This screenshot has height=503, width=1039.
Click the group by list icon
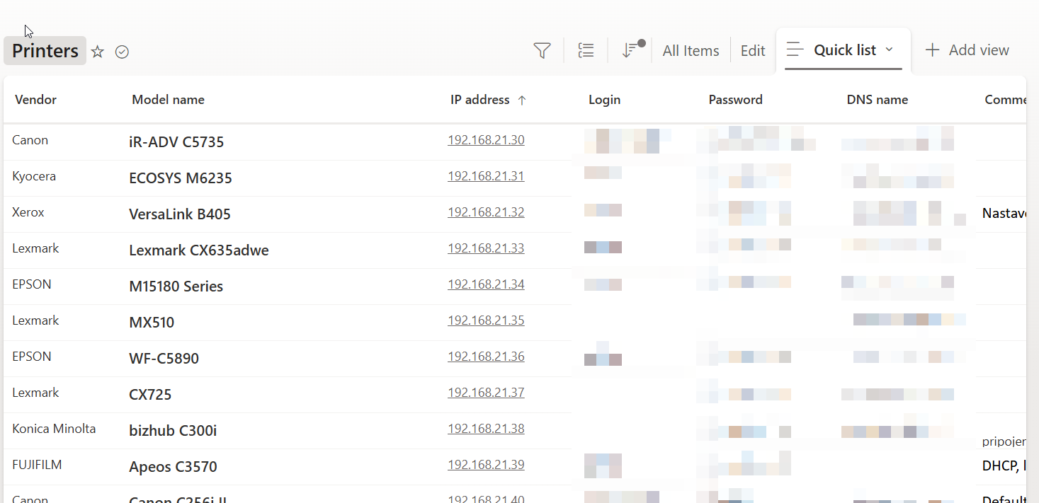point(586,50)
